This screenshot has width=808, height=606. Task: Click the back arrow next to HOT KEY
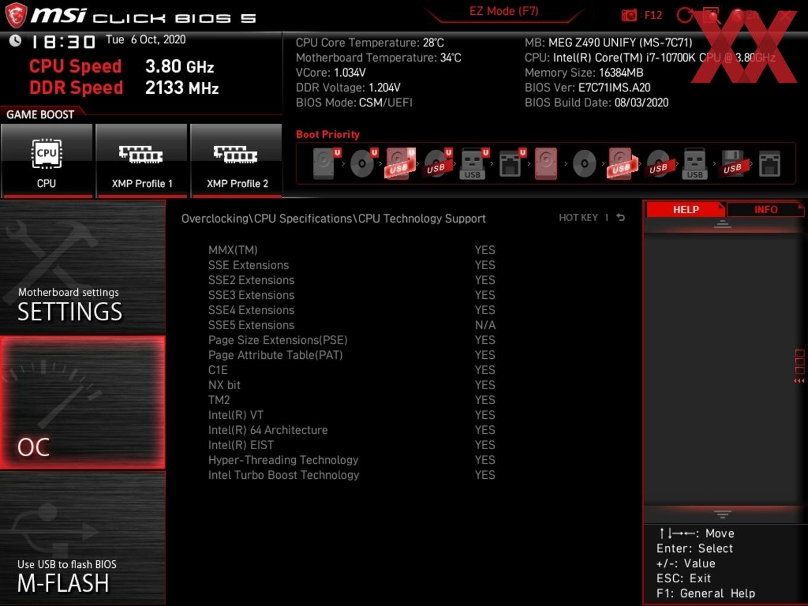(621, 217)
